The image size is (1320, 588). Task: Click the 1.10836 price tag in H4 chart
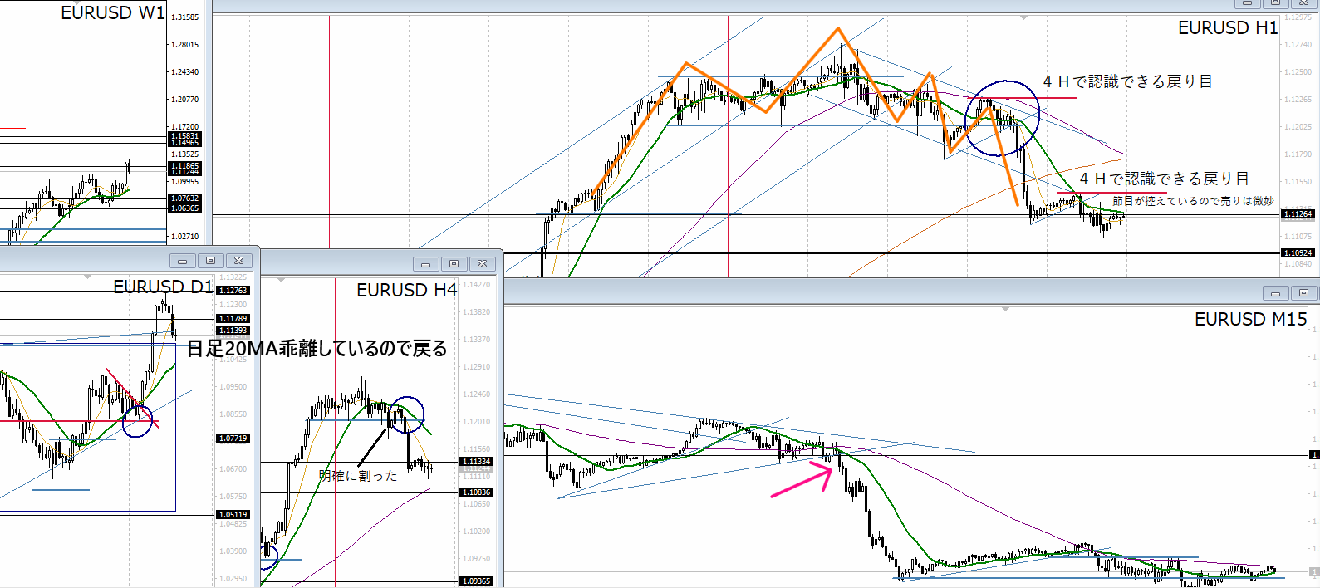tap(476, 492)
